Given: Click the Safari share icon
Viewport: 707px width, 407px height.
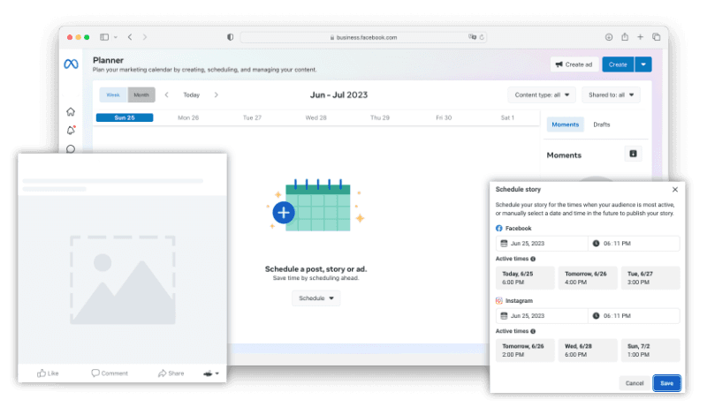Looking at the screenshot, I should pos(625,37).
